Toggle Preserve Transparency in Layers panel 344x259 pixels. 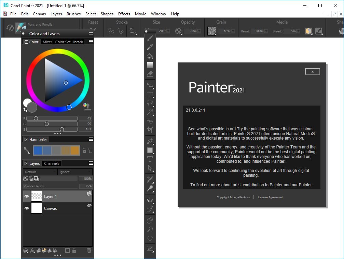pyautogui.click(x=25, y=179)
